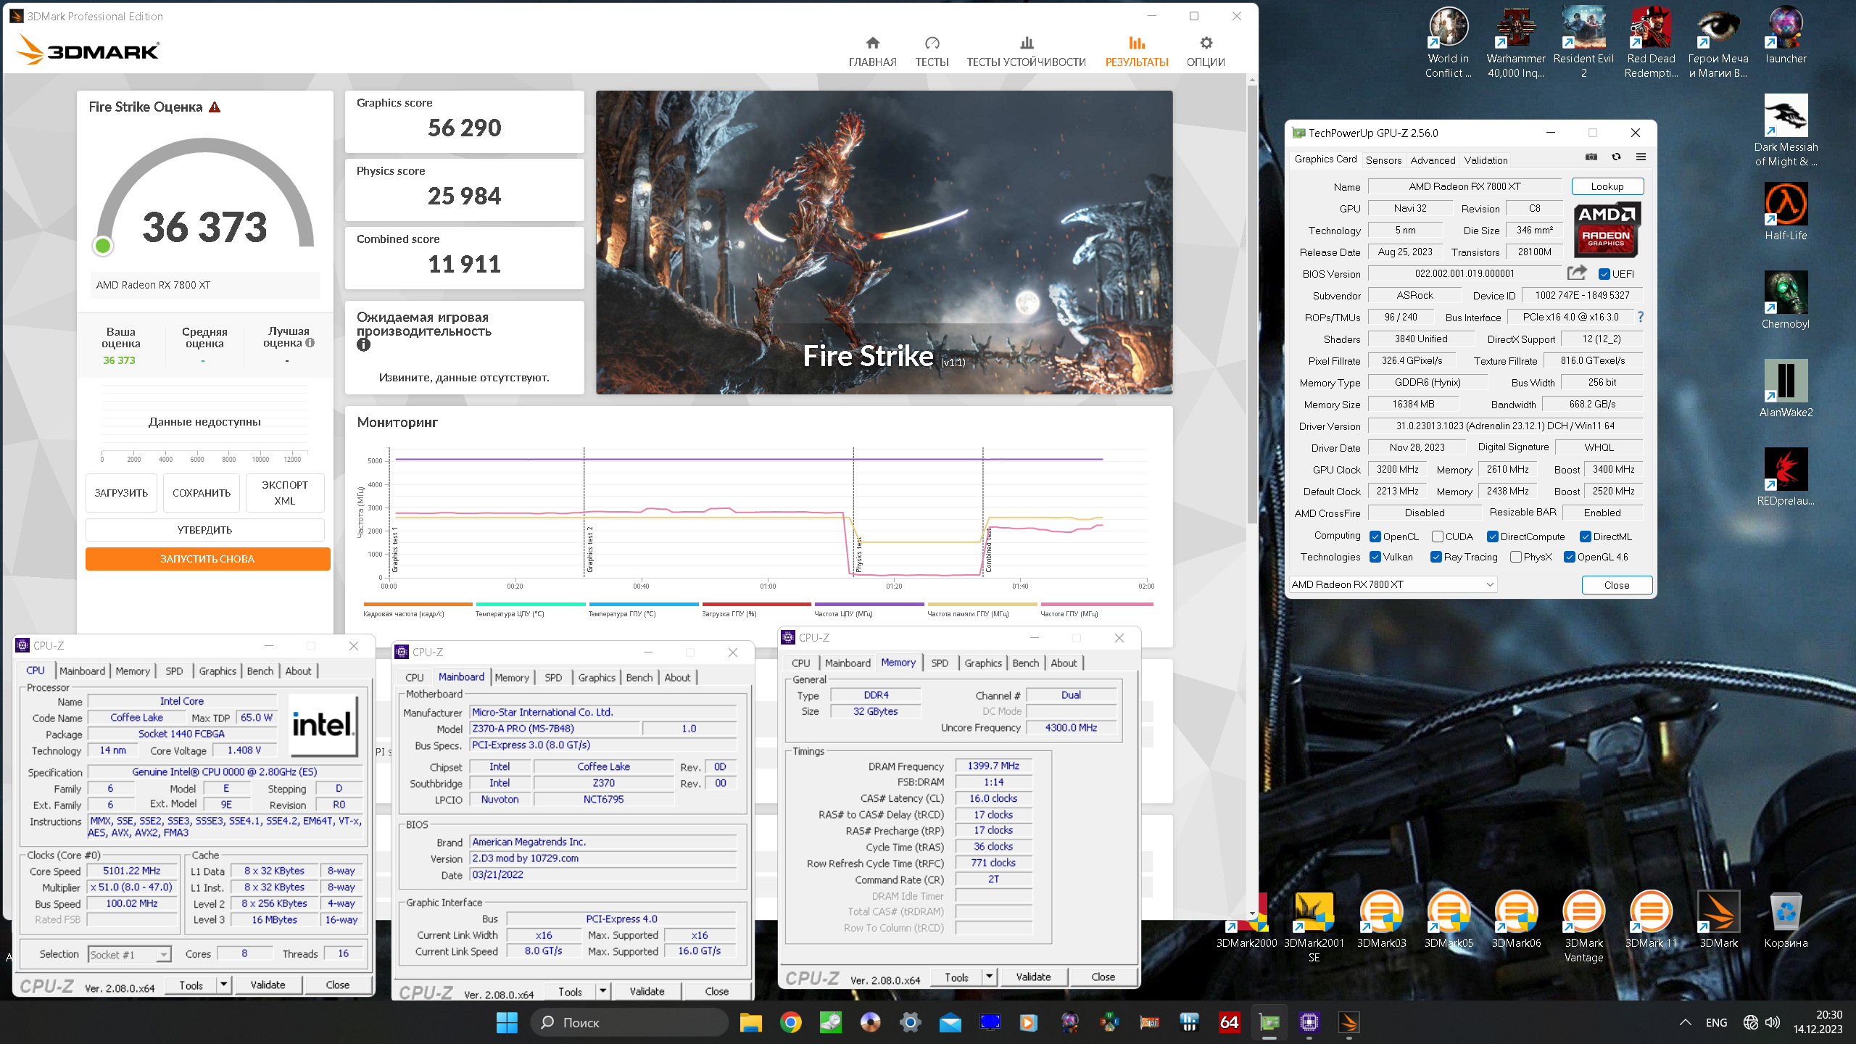This screenshot has height=1044, width=1856.
Task: Expand Tools arrow in CPU-Z Memory window
Action: [x=990, y=977]
